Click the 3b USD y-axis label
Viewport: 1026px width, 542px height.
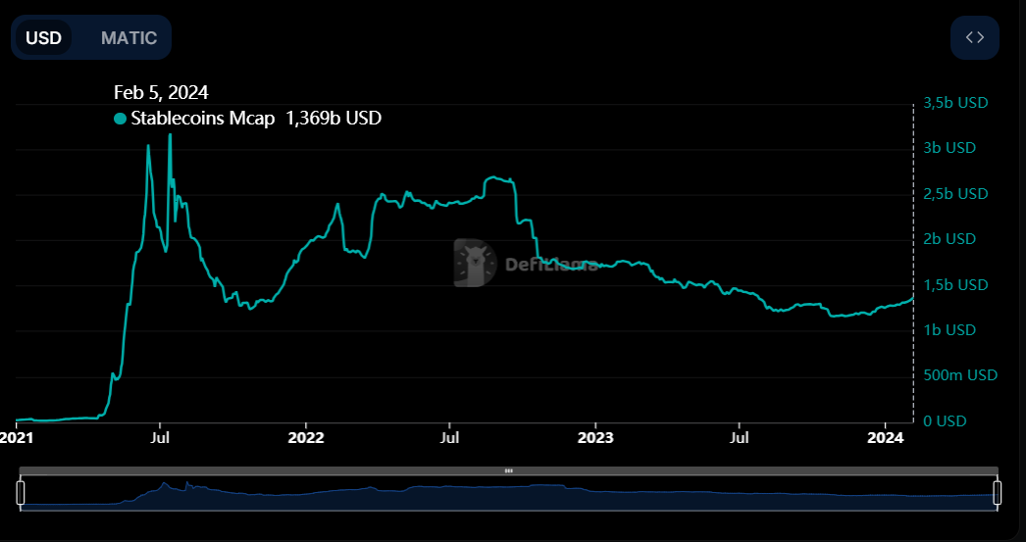coord(949,148)
